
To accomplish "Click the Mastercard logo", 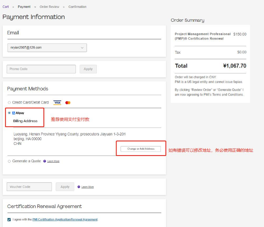I will (x=68, y=103).
